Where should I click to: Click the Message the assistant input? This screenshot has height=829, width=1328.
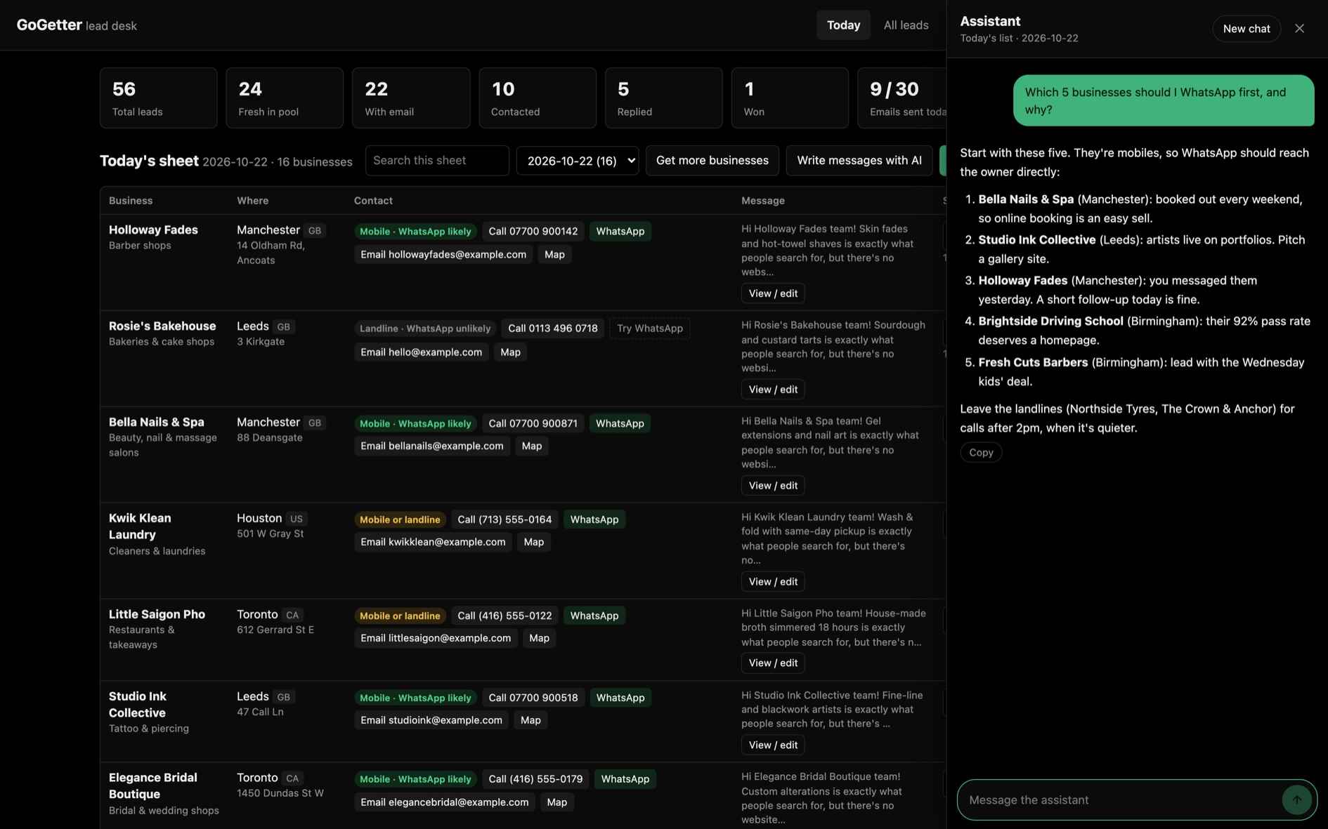(x=1121, y=800)
